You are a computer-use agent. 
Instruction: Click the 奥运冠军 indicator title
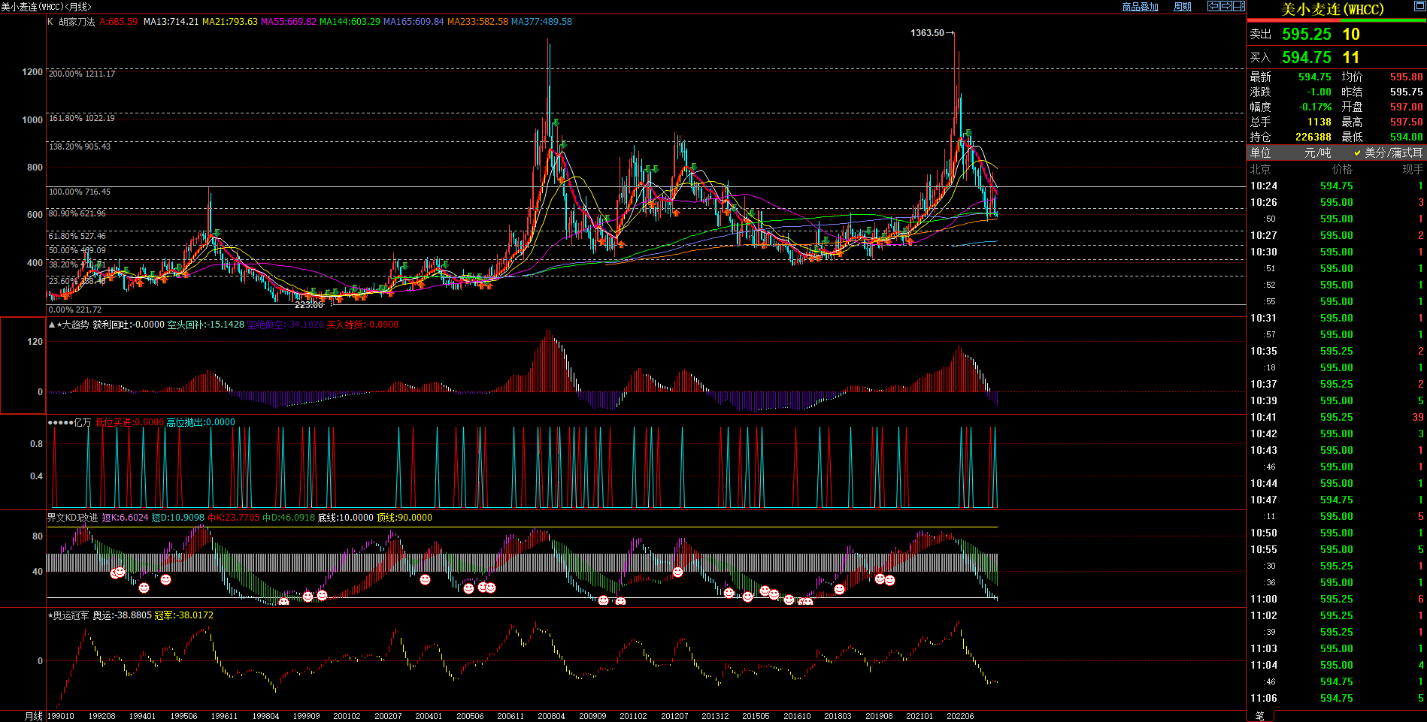click(x=70, y=615)
